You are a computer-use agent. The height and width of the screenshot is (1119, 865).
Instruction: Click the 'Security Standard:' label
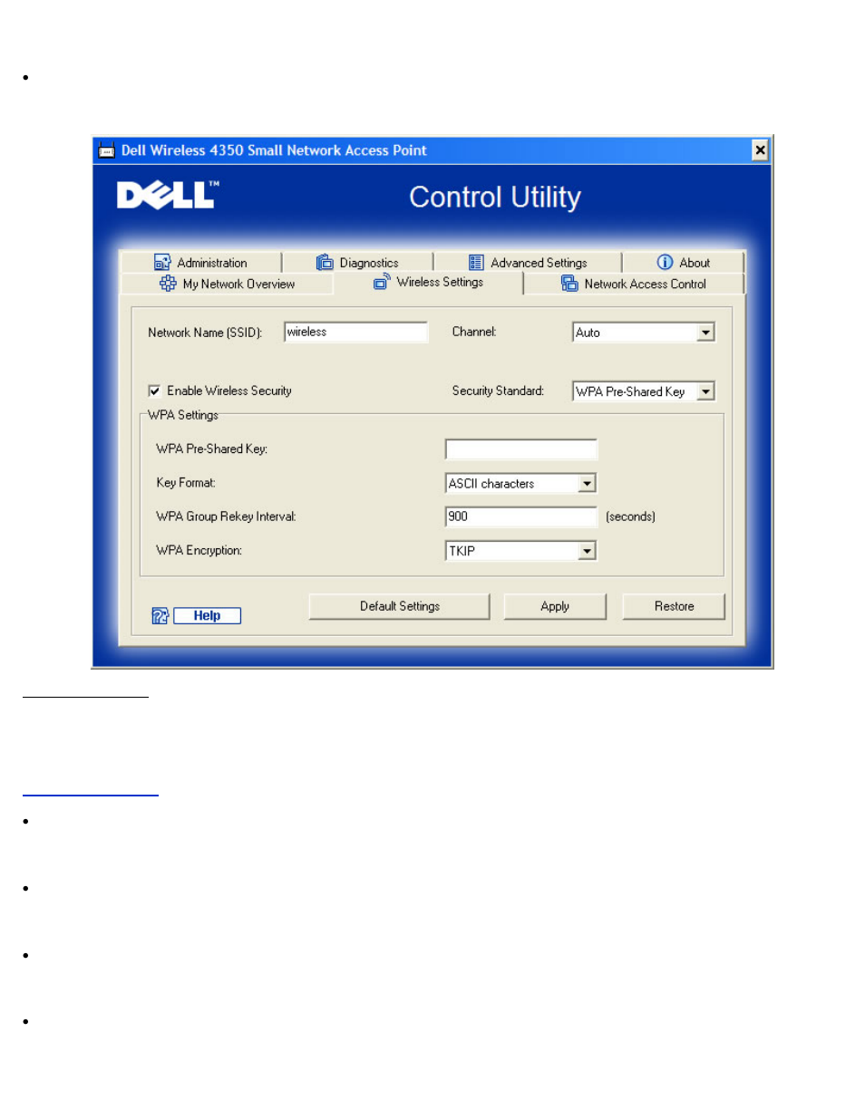coord(498,391)
